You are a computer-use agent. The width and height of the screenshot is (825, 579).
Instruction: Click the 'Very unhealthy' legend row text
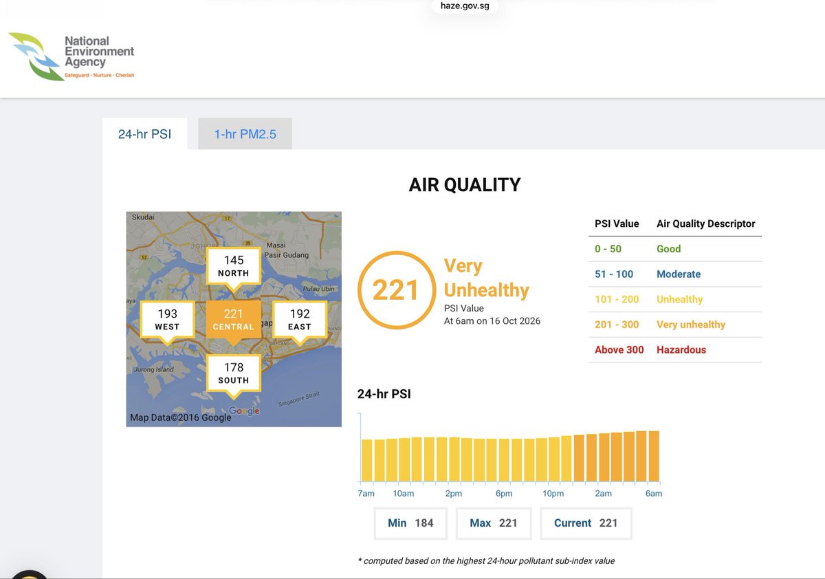pyautogui.click(x=691, y=325)
